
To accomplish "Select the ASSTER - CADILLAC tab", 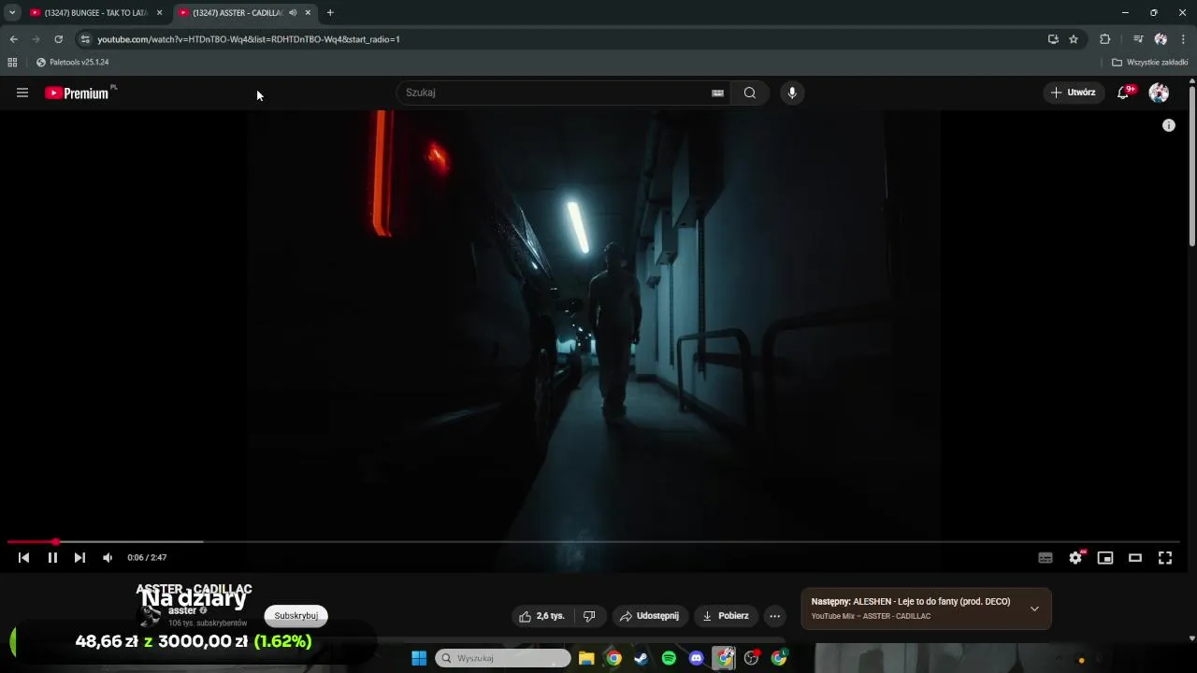I will (238, 13).
